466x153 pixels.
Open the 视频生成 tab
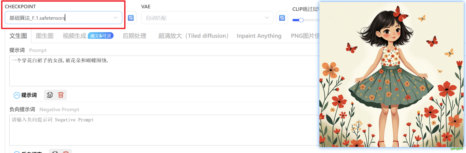click(x=74, y=36)
